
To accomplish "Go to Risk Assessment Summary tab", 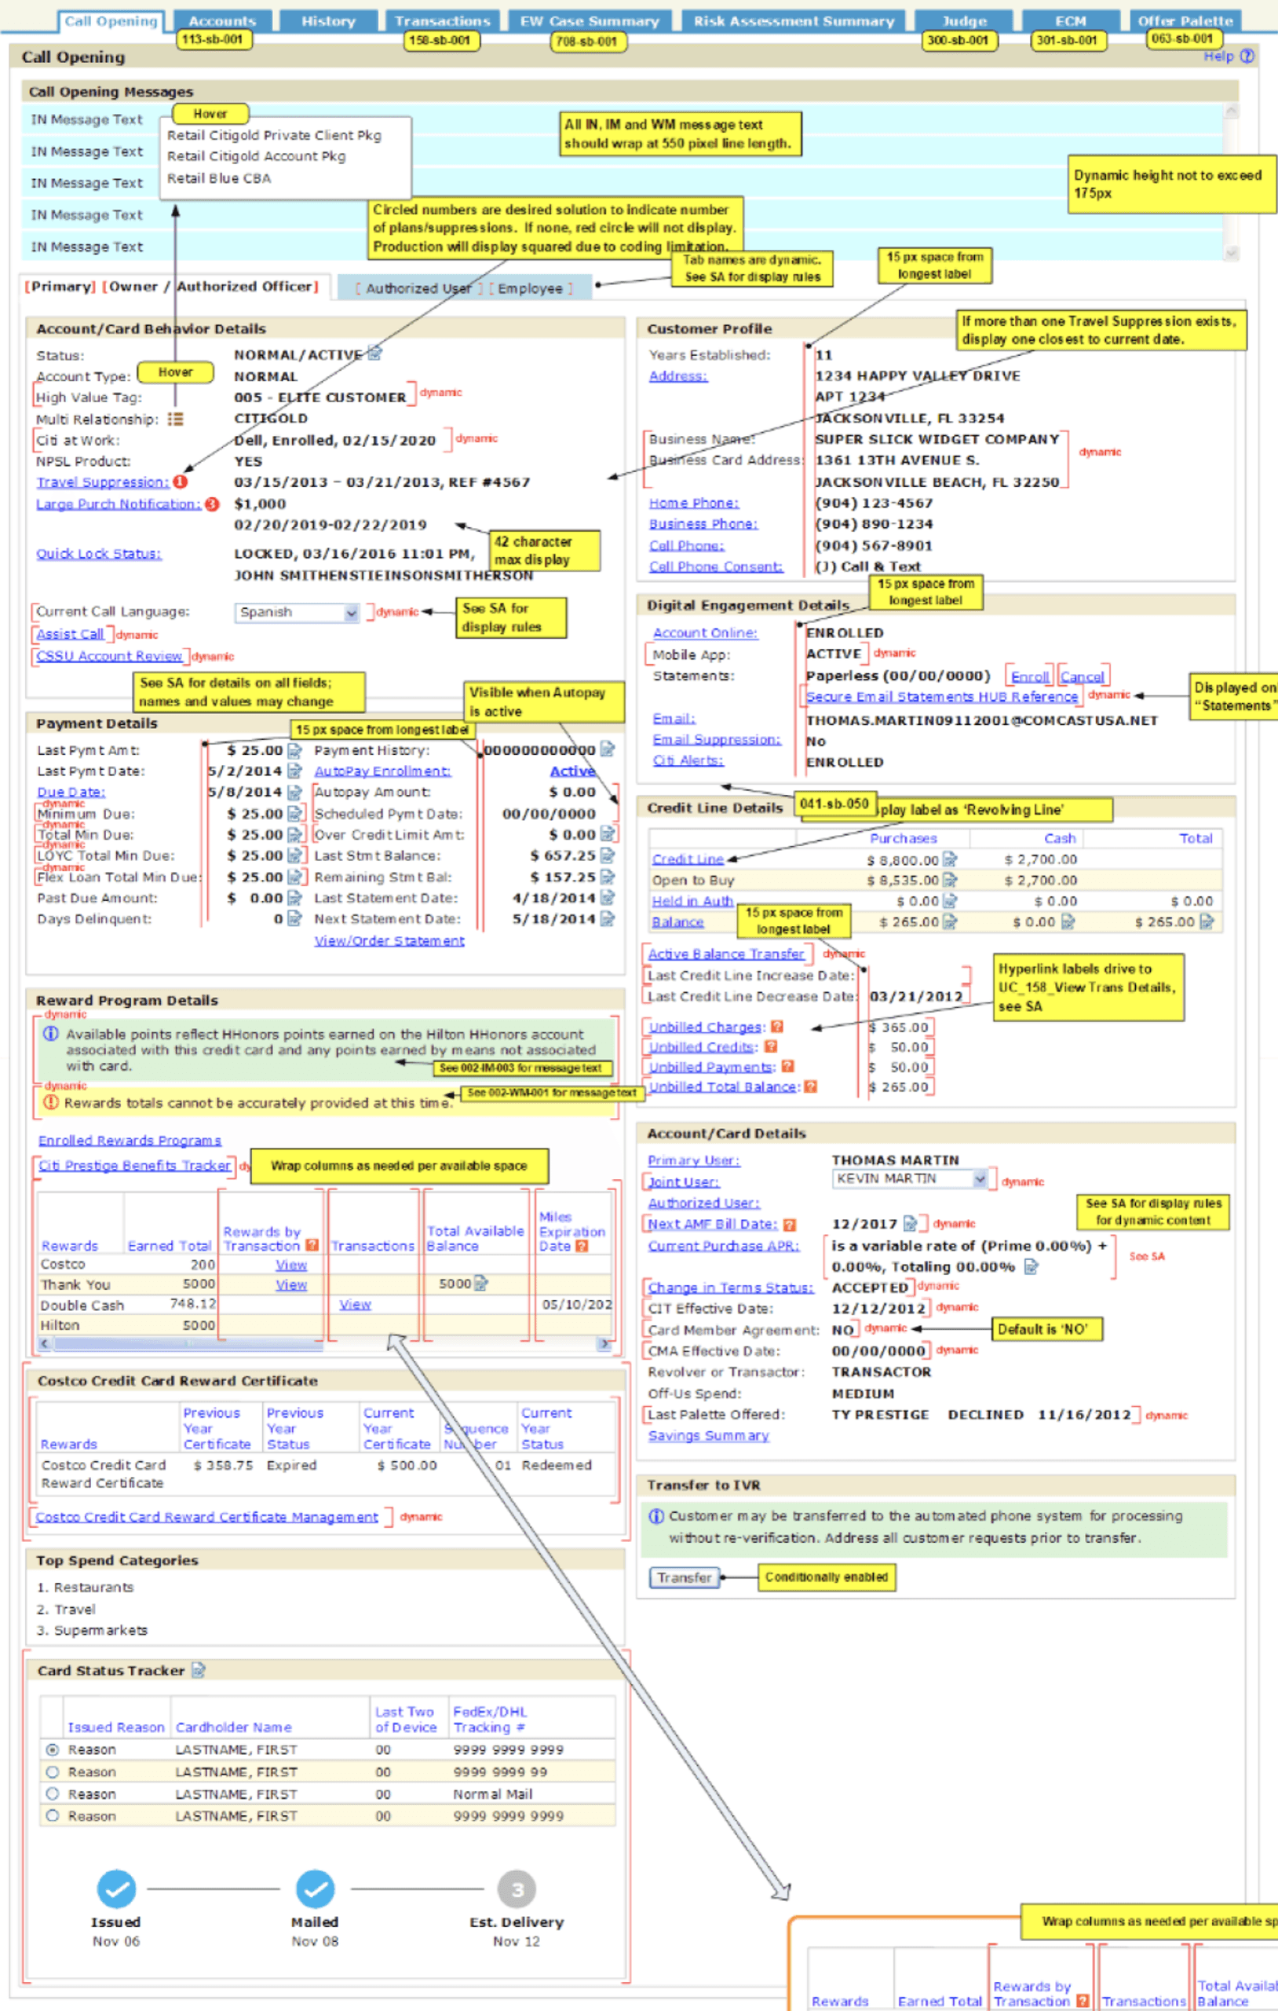I will click(x=794, y=21).
